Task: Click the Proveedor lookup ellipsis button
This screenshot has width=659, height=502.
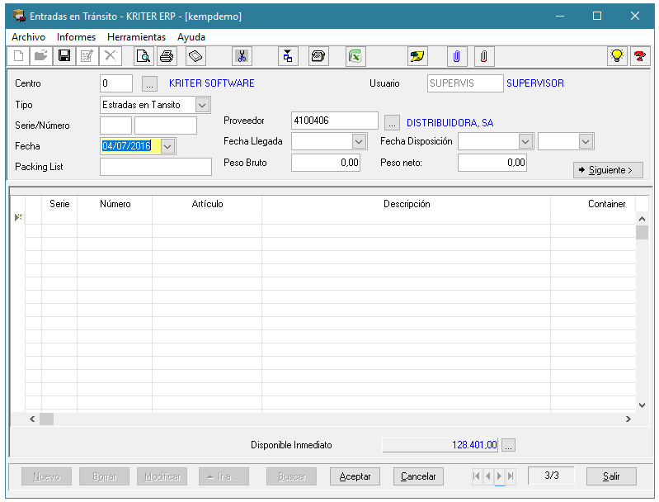Action: [393, 122]
